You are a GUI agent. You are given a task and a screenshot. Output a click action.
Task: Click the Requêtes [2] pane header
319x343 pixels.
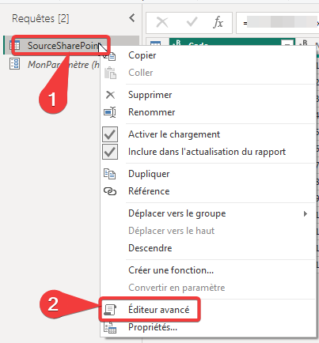[40, 19]
